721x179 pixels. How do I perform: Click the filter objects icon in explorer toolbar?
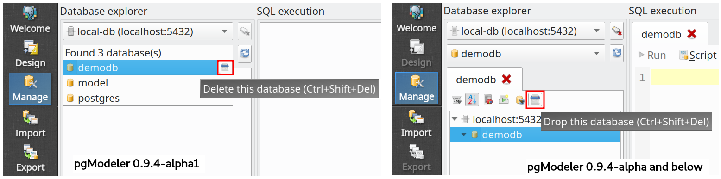tap(457, 99)
